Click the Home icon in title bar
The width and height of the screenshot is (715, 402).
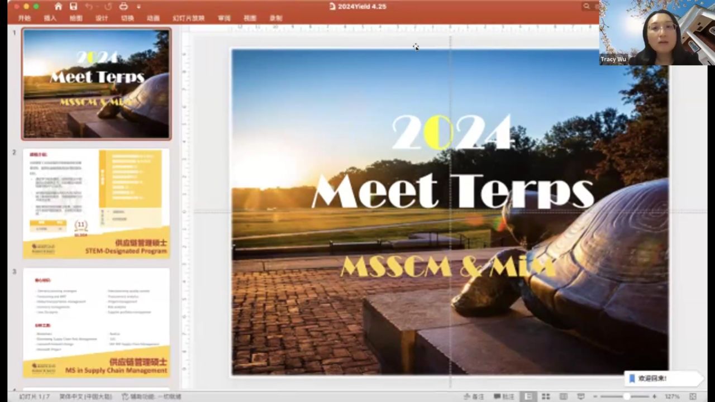coord(58,7)
